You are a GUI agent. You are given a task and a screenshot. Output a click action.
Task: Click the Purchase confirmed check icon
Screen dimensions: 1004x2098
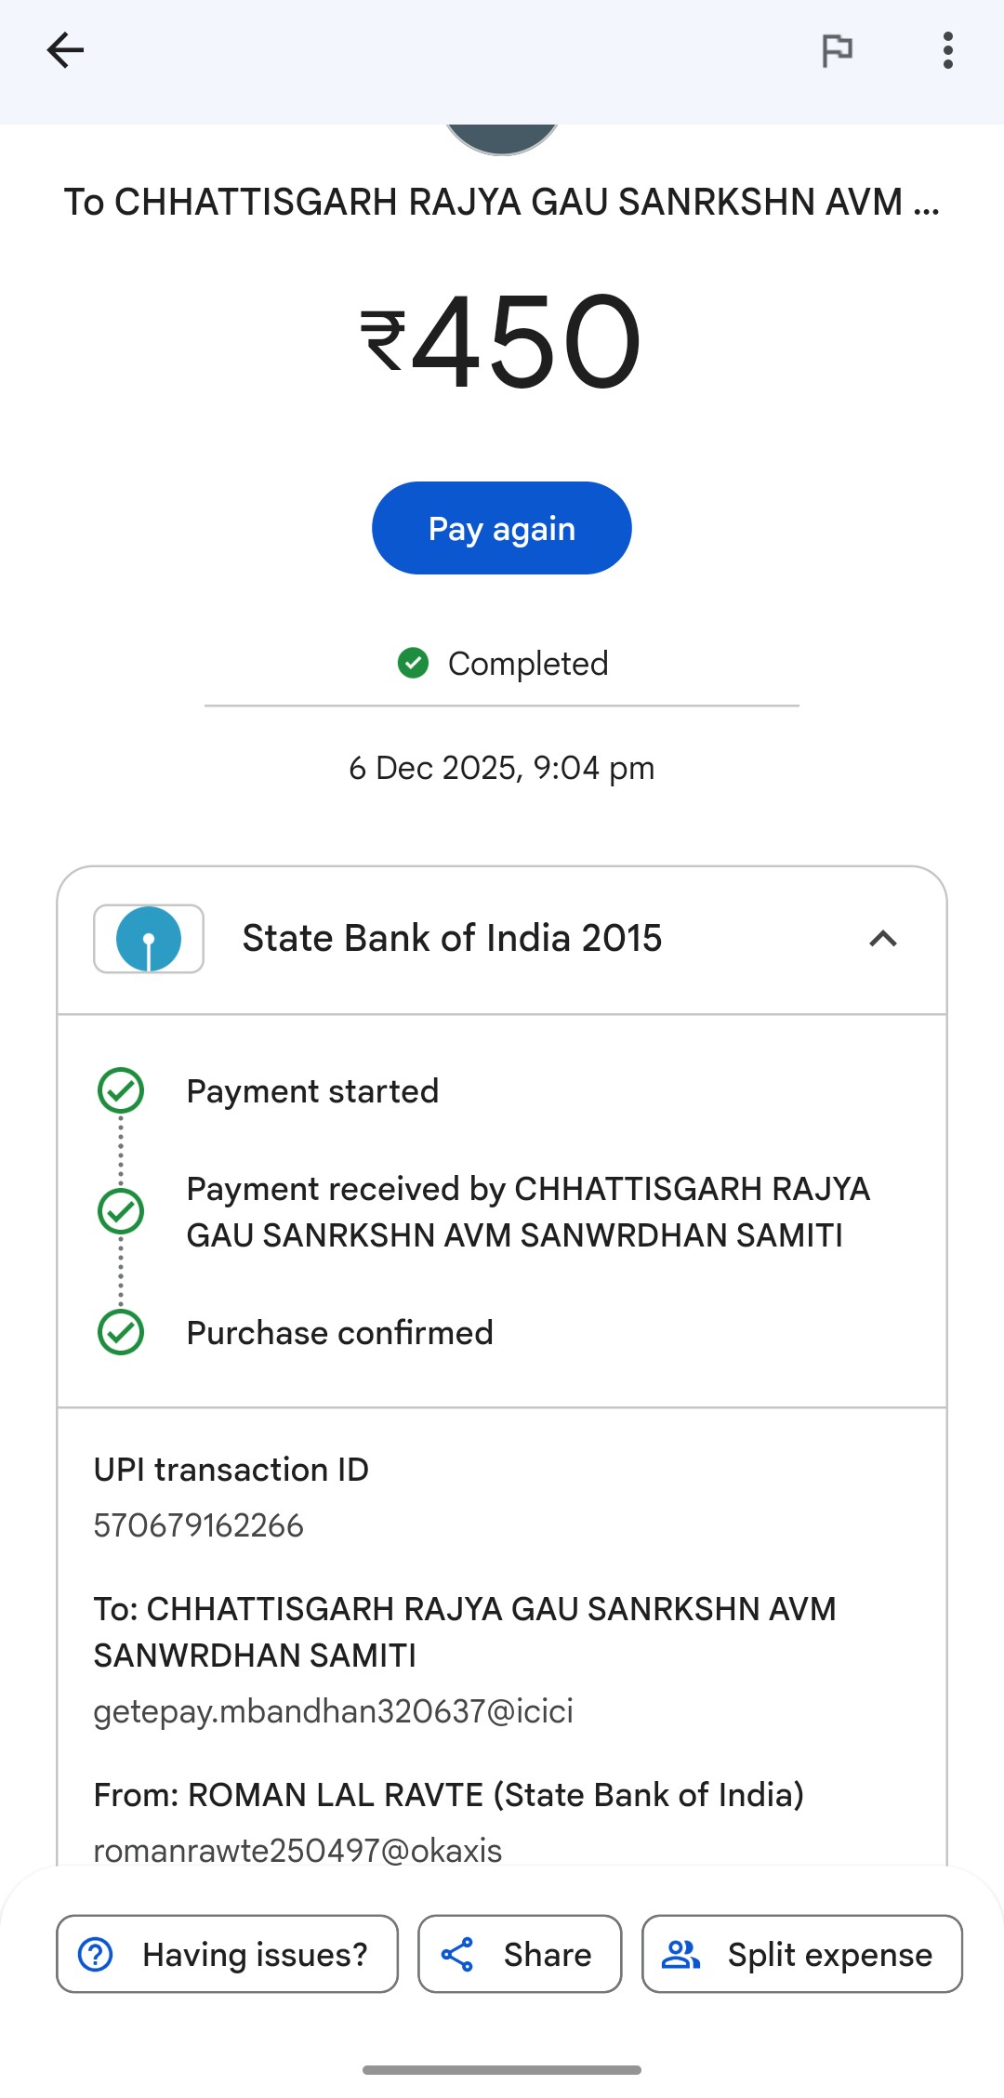pos(121,1332)
